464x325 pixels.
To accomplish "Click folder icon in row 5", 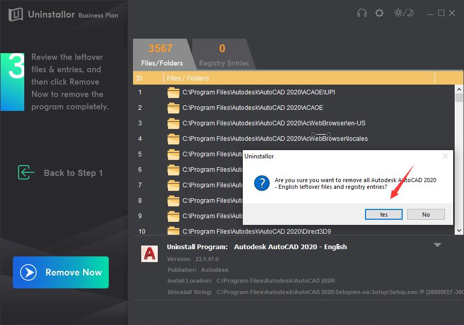I will pyautogui.click(x=173, y=154).
